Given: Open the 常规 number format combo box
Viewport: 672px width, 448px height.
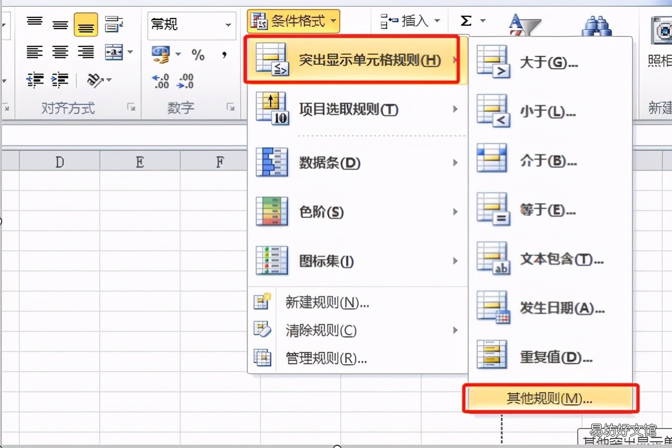Looking at the screenshot, I should pos(191,25).
